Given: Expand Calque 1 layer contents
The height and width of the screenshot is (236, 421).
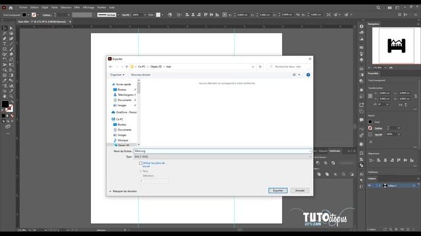Looking at the screenshot, I should click(380, 186).
